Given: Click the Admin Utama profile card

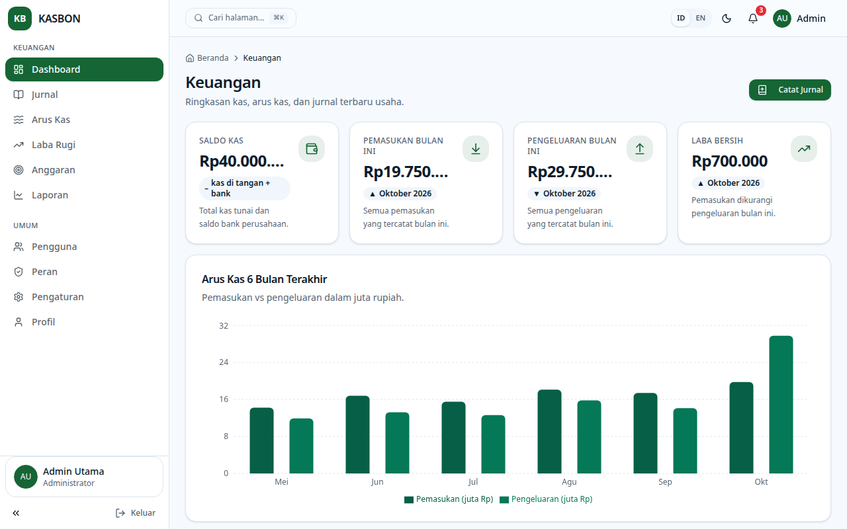Looking at the screenshot, I should 84,477.
